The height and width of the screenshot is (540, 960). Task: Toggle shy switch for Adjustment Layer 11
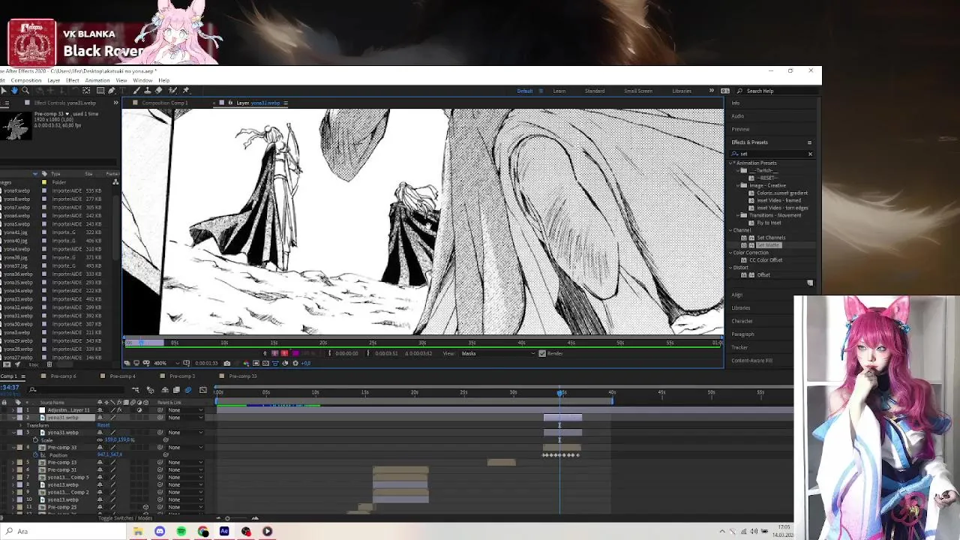point(100,410)
